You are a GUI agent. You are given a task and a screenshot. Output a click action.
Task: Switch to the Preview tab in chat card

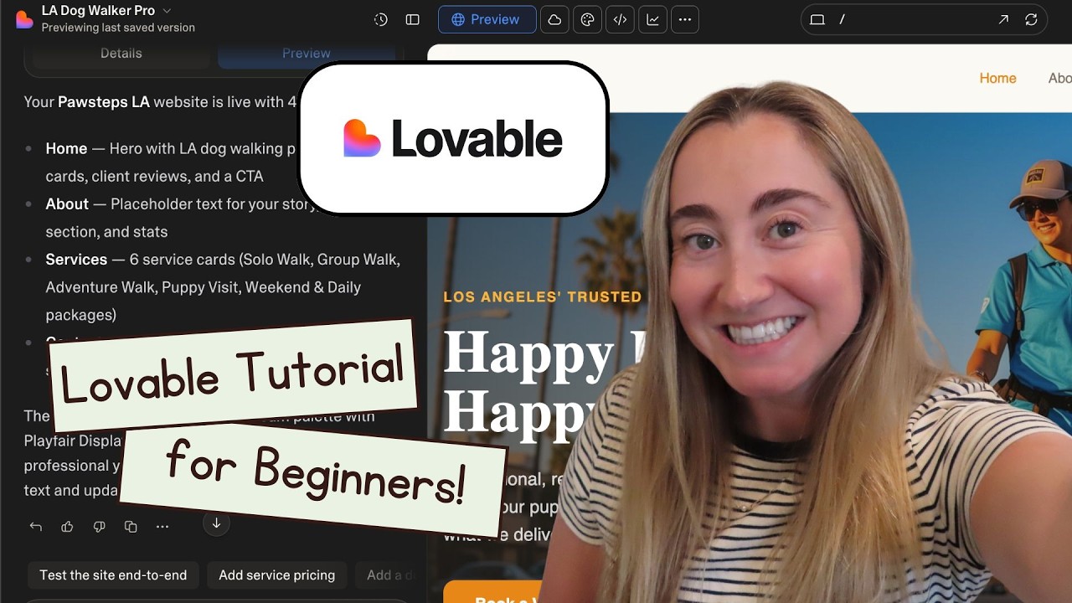(x=306, y=53)
